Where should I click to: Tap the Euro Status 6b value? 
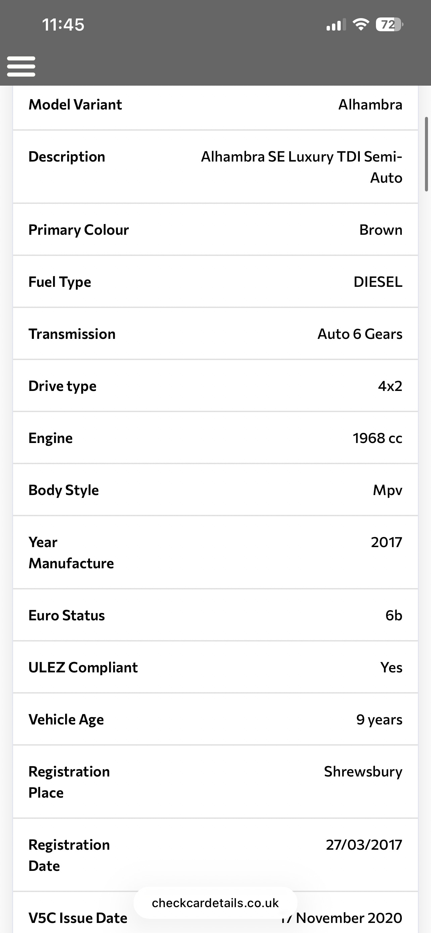click(x=393, y=615)
